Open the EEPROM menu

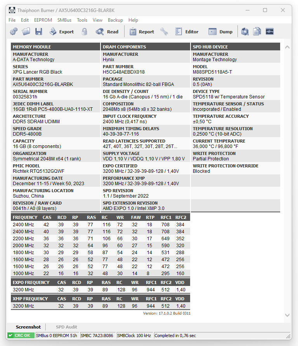(43, 20)
